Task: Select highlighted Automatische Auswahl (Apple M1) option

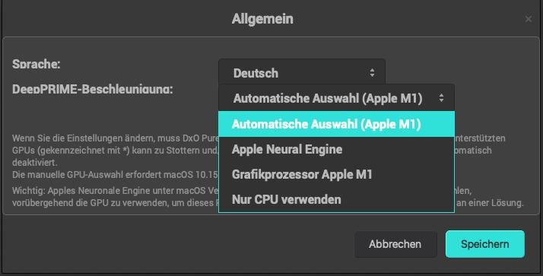Action: 336,124
